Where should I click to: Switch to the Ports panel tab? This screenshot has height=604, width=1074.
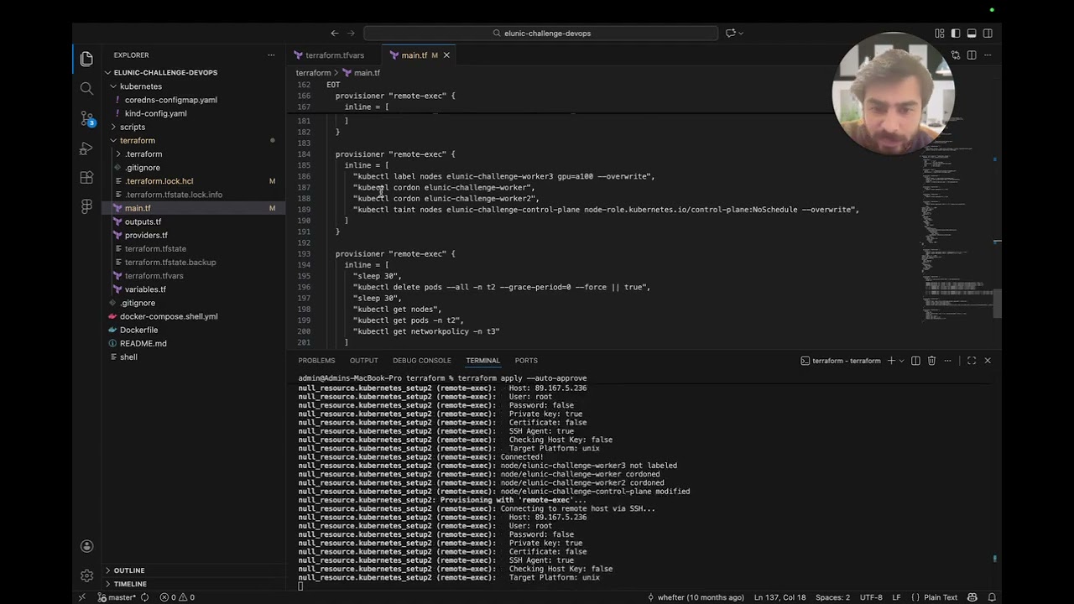pos(526,361)
